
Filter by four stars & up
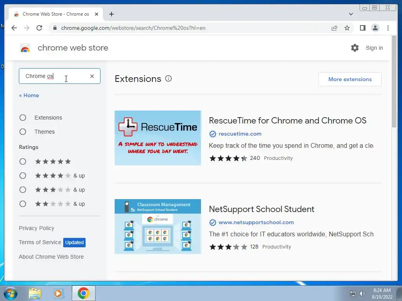tap(23, 176)
